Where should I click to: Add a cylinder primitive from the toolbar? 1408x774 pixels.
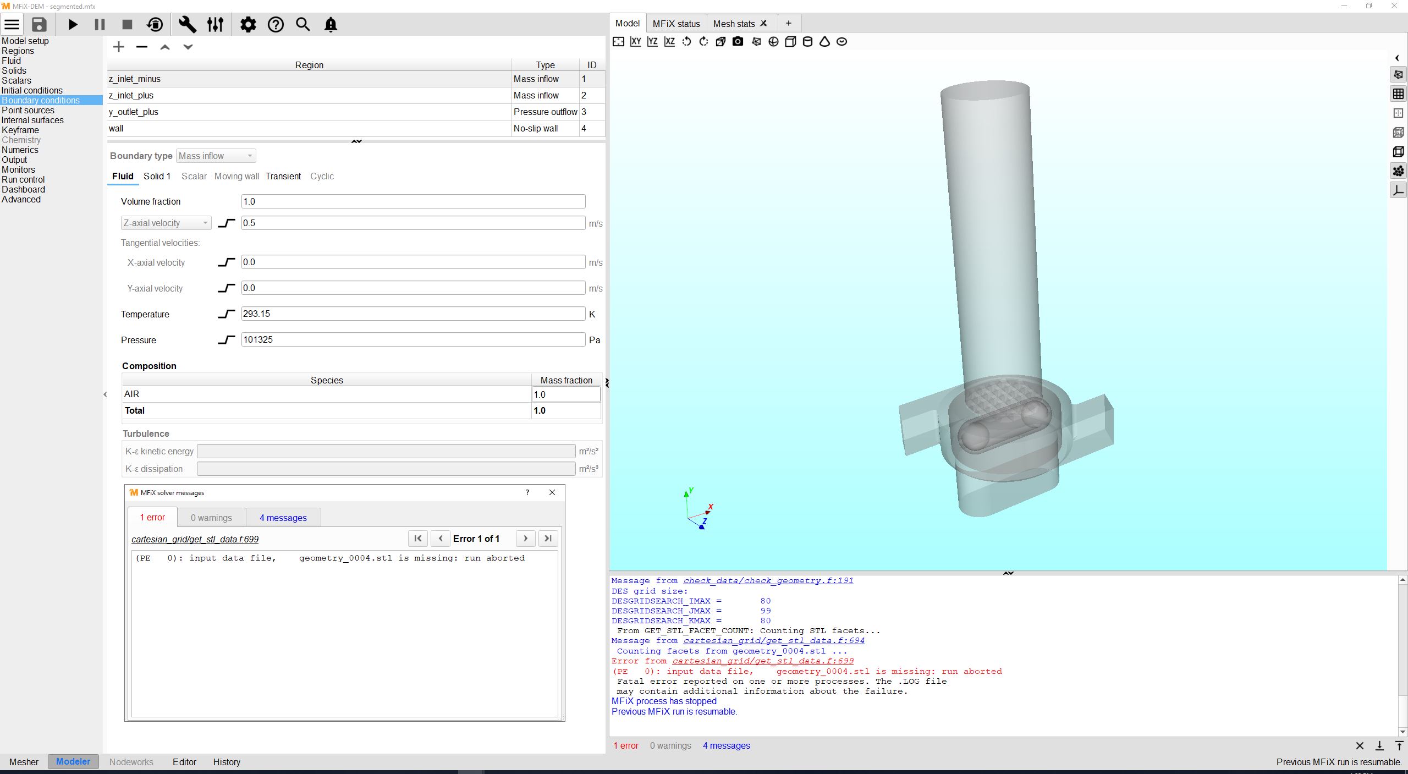click(x=807, y=42)
